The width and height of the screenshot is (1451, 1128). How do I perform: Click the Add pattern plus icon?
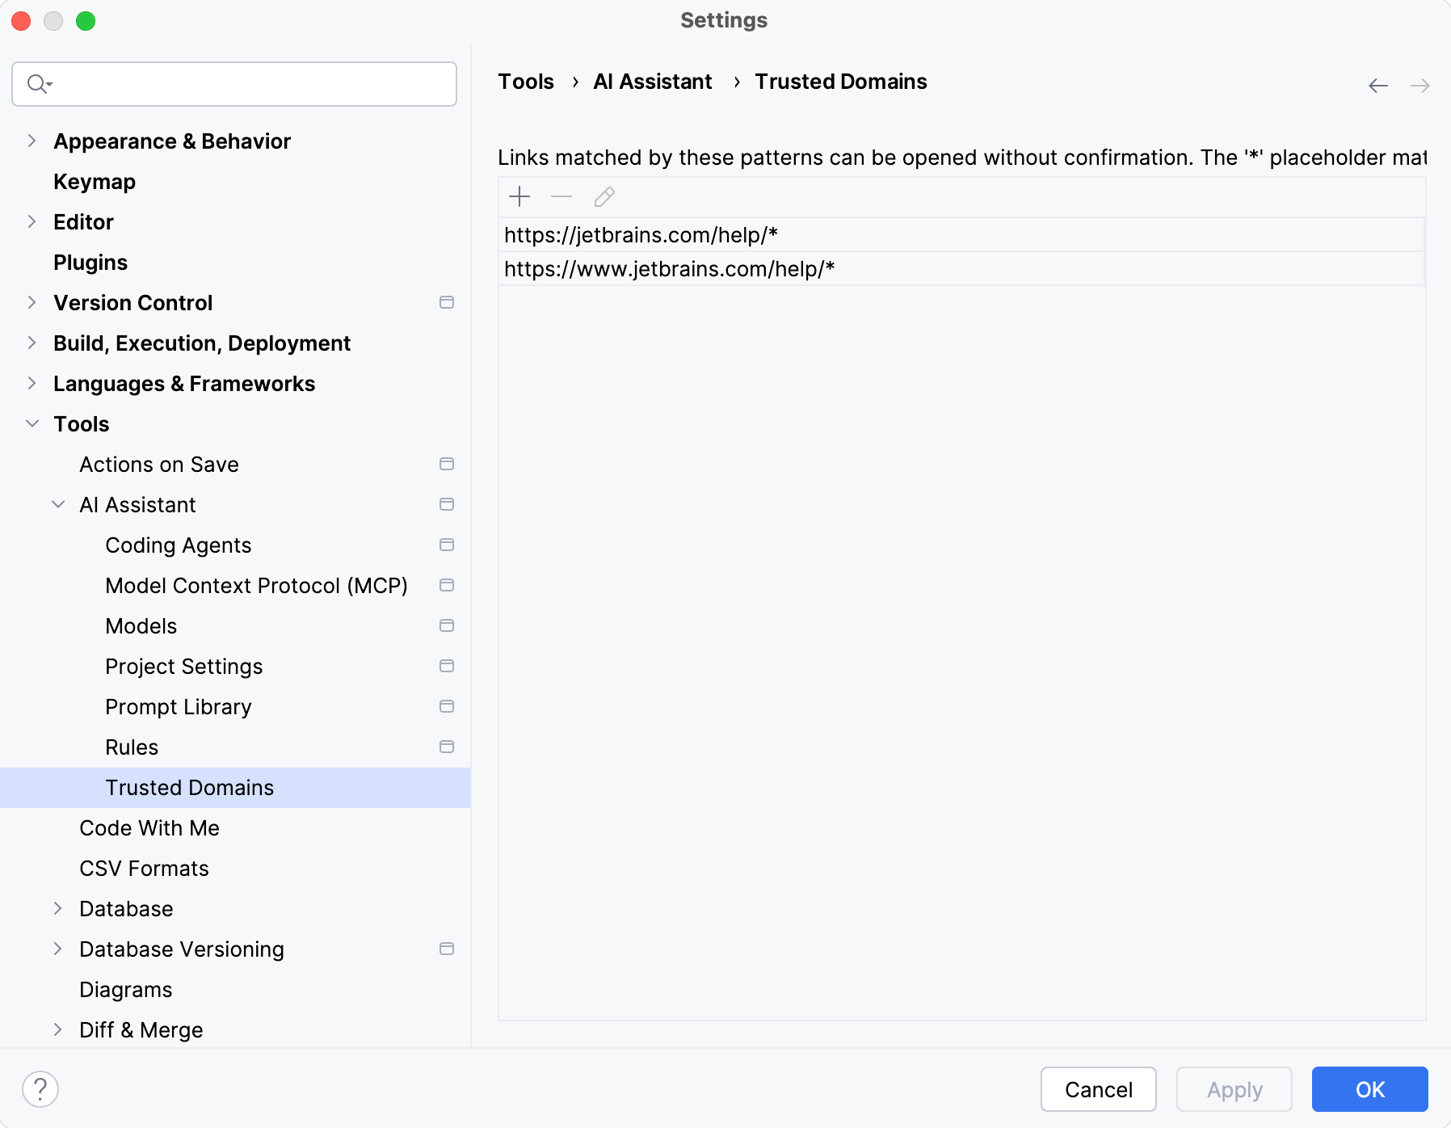519,196
